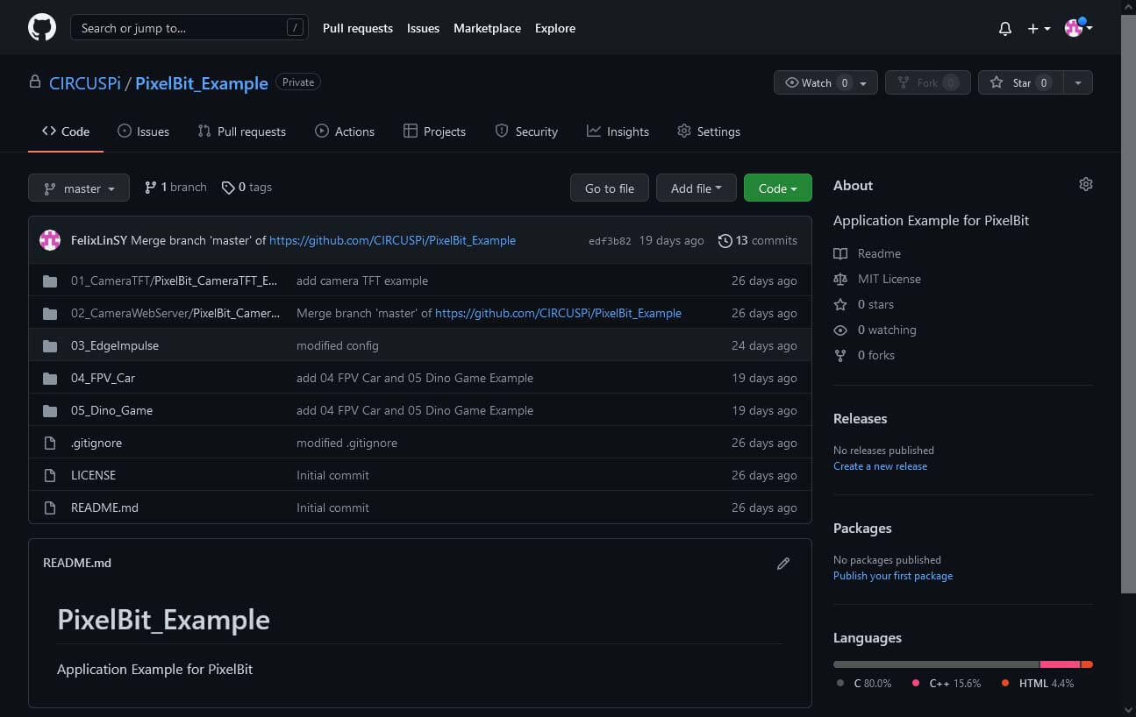
Task: Open the 'add camera TFT example' commit message
Action: coord(362,280)
